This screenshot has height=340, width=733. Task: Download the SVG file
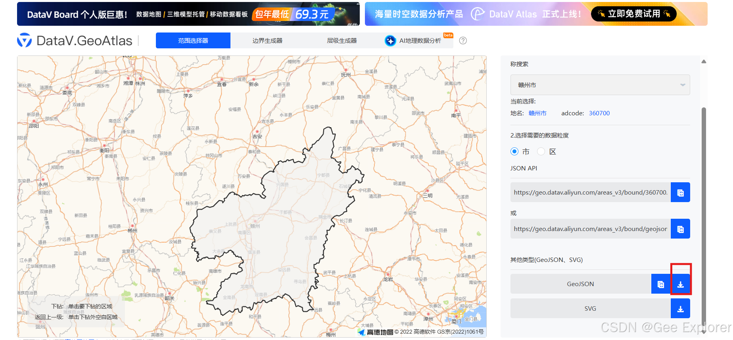point(680,309)
